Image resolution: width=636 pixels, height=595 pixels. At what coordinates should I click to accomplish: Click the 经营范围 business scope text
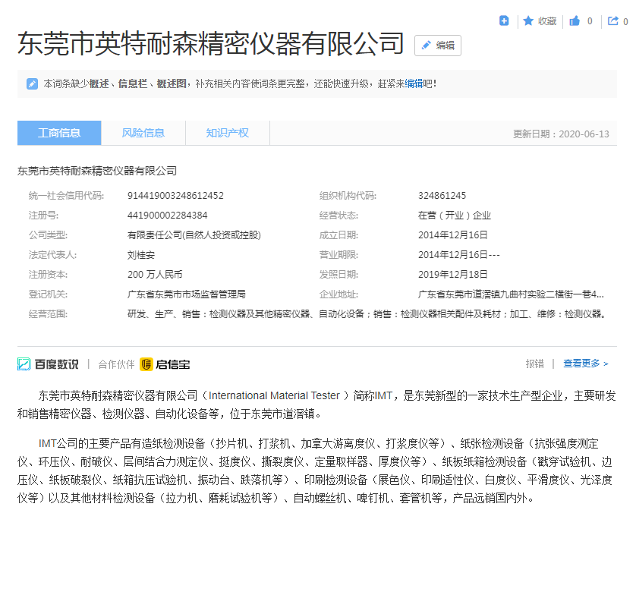click(x=367, y=314)
